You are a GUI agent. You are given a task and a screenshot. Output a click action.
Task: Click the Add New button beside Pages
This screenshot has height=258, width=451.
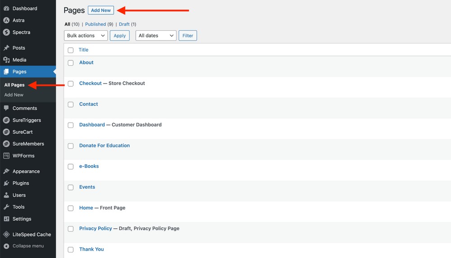(101, 10)
